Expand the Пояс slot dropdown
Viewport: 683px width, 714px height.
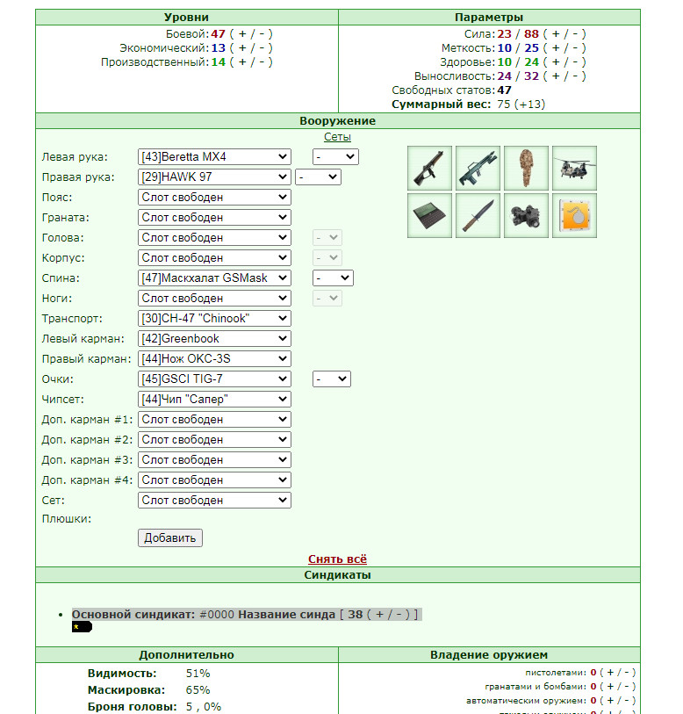point(214,198)
